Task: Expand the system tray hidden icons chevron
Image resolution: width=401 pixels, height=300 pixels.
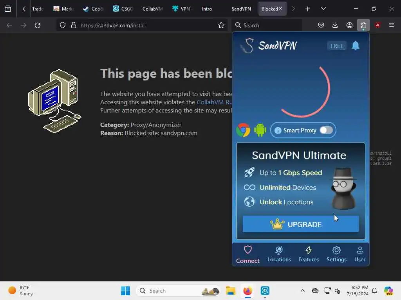Action: tap(303, 291)
